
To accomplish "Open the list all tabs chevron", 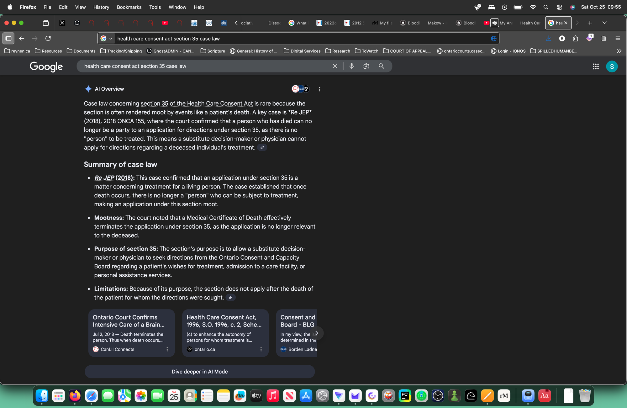I will (604, 23).
